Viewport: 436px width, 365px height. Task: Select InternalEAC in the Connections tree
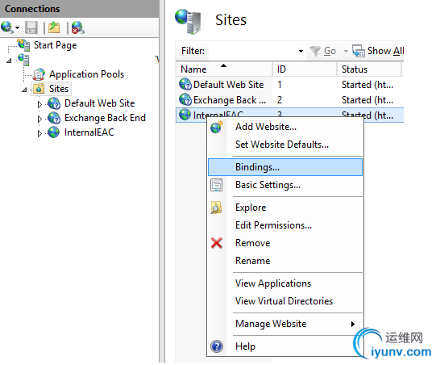pos(89,132)
